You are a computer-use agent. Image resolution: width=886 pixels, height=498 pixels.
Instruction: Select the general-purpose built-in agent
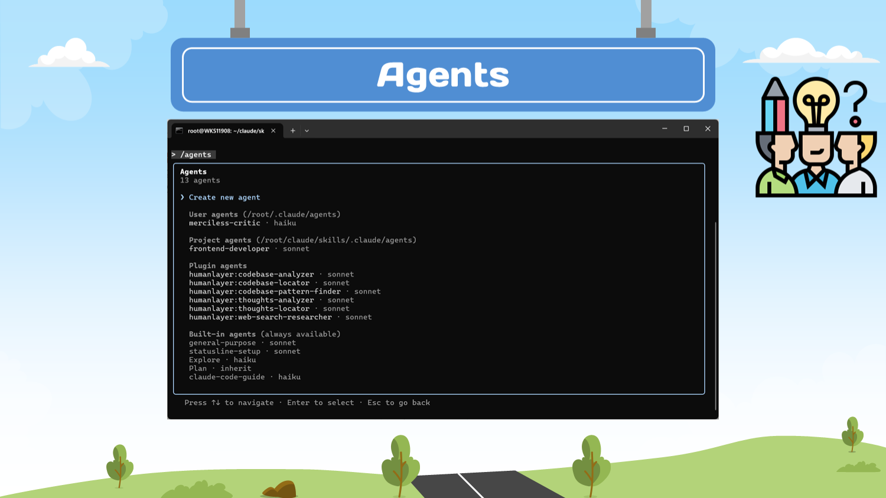(223, 343)
